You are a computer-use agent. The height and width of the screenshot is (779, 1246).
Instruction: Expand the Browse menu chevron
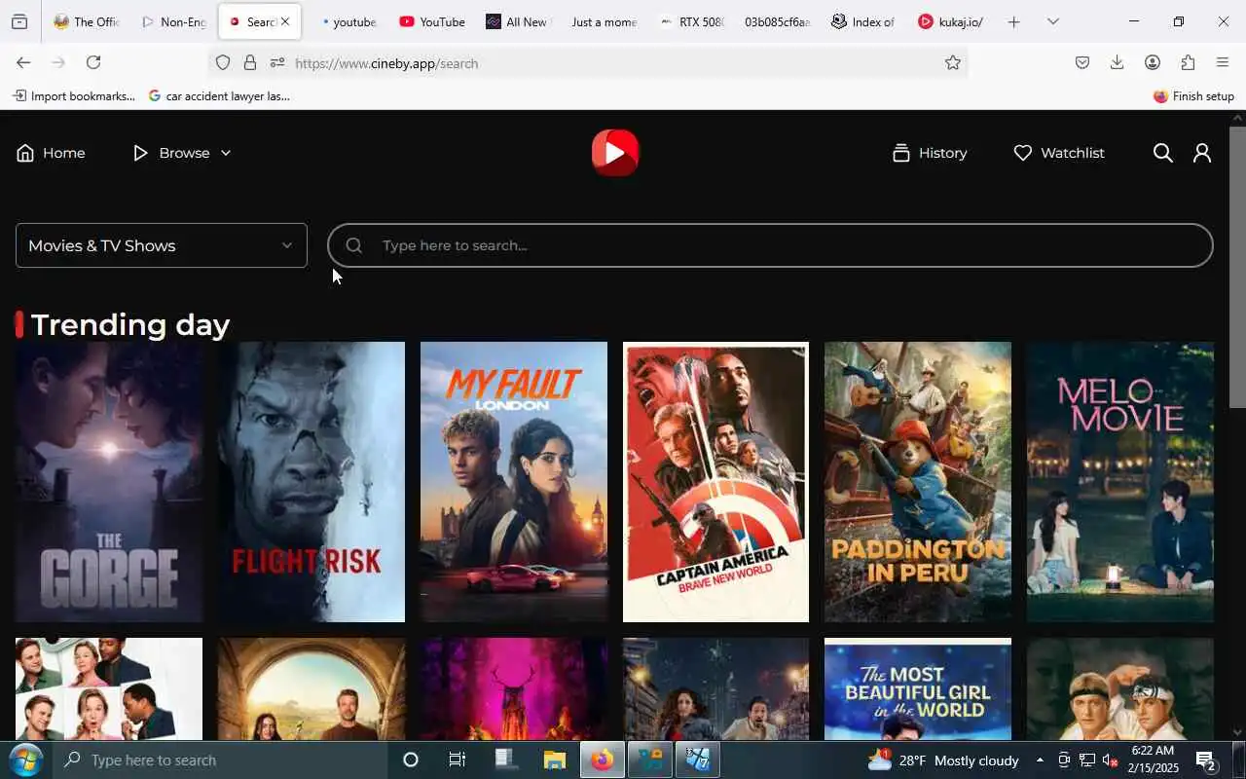(x=226, y=153)
